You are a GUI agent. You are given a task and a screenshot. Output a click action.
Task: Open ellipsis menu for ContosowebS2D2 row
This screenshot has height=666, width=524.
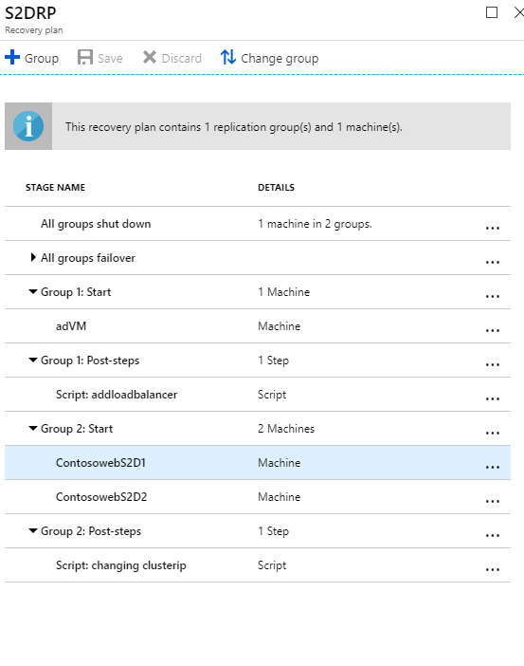[492, 501]
